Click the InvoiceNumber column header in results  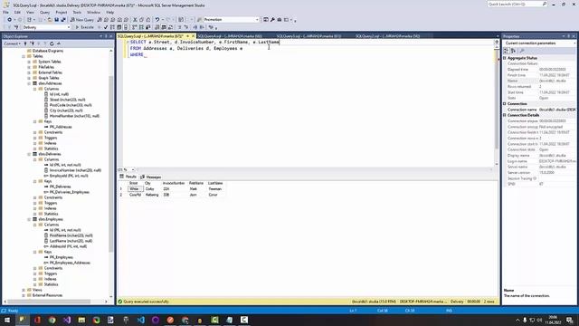174,183
